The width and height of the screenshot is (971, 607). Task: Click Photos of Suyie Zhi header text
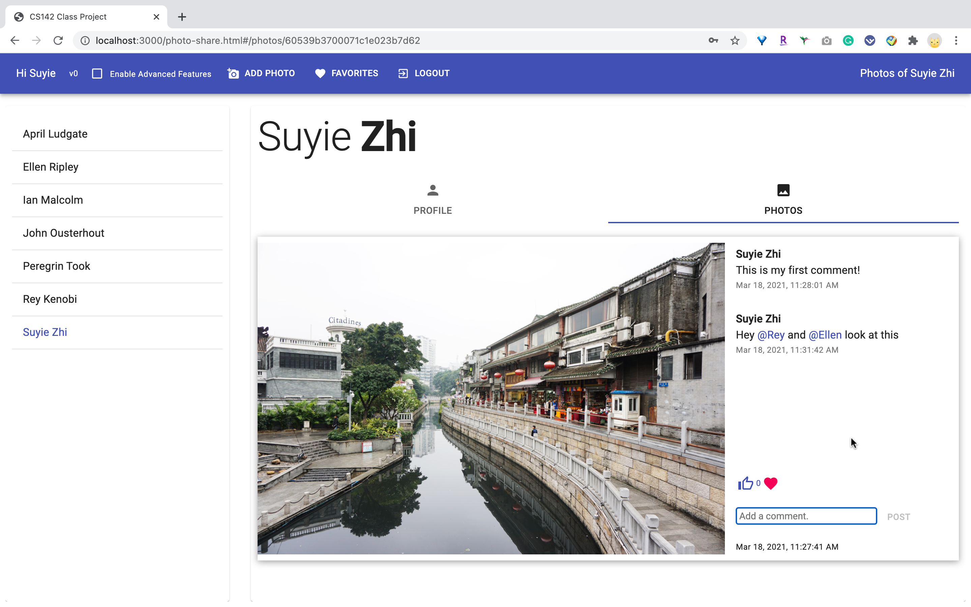tap(907, 74)
